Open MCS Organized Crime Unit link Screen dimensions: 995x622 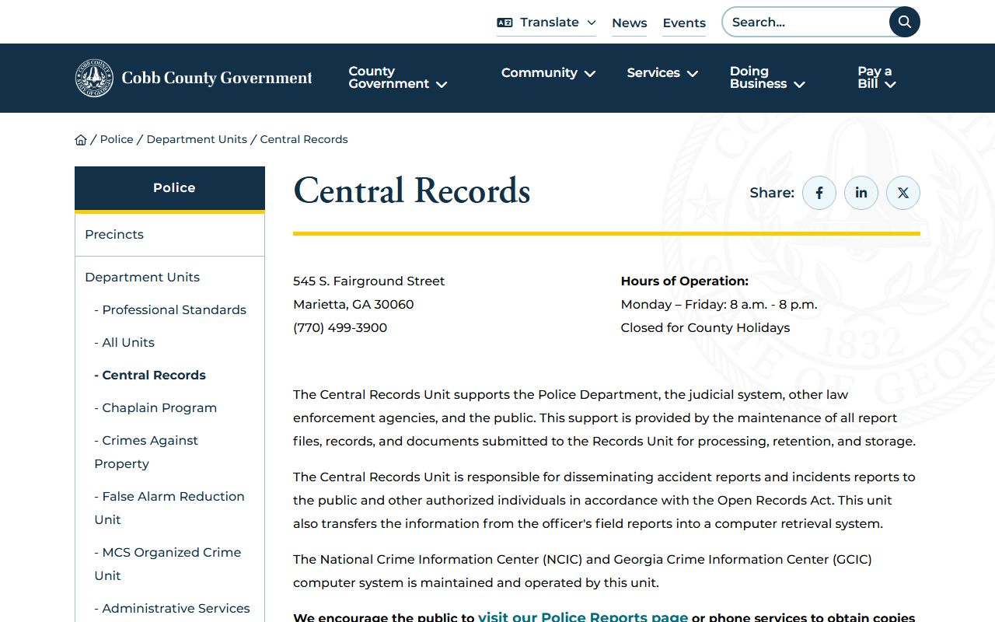168,564
